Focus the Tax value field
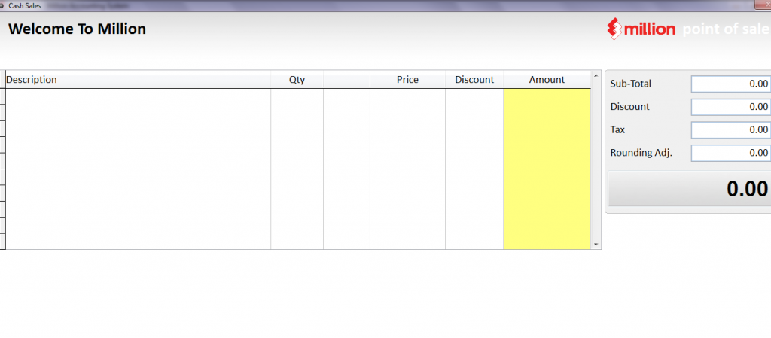Viewport: 771px width, 338px height. click(730, 130)
